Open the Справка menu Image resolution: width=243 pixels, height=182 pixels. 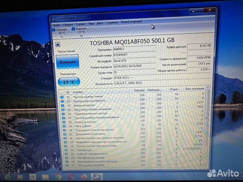[112, 23]
